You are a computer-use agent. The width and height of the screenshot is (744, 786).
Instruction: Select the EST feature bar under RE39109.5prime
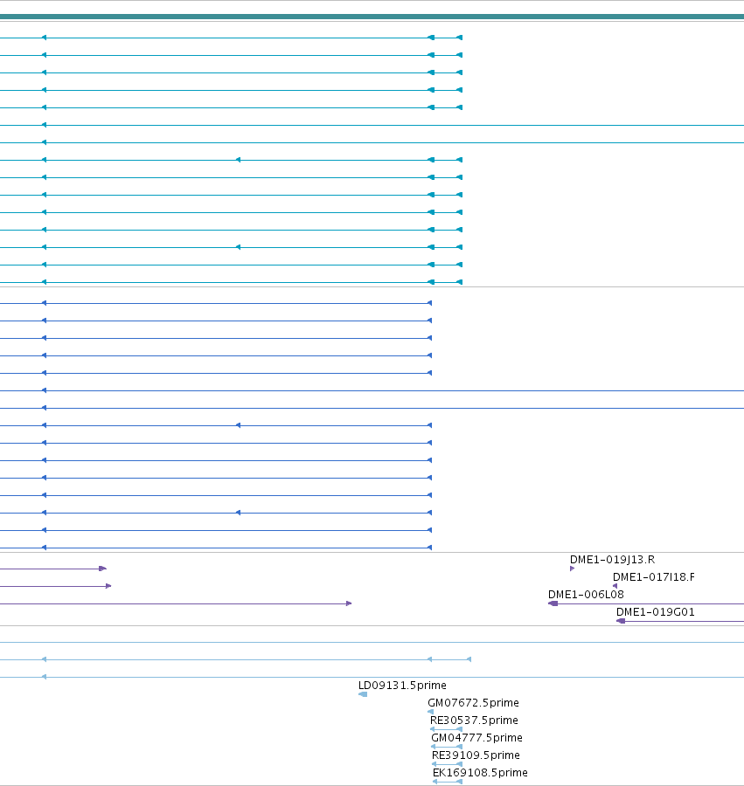(447, 764)
